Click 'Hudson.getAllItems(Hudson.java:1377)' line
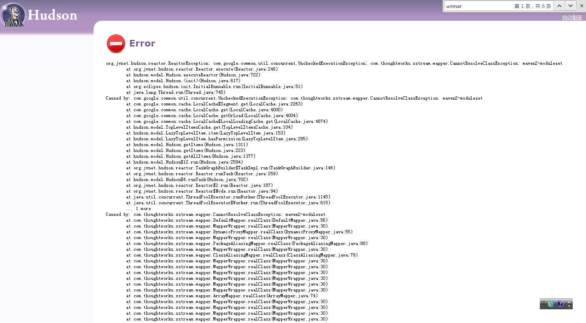The height and width of the screenshot is (323, 586). click(x=190, y=157)
